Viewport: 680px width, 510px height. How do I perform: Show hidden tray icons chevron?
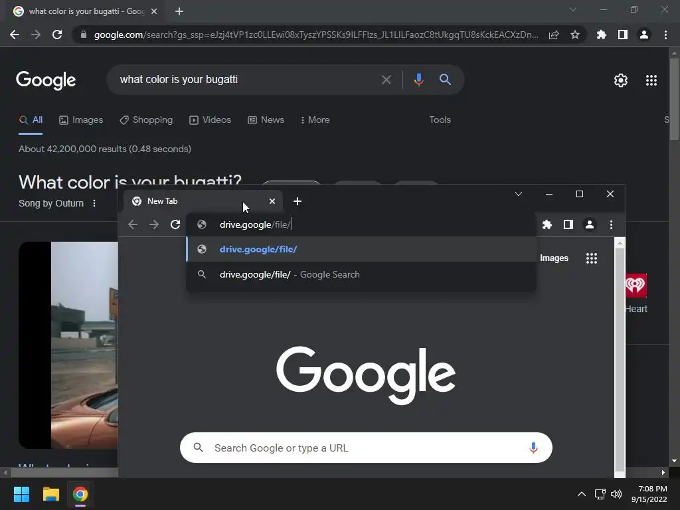tap(582, 494)
